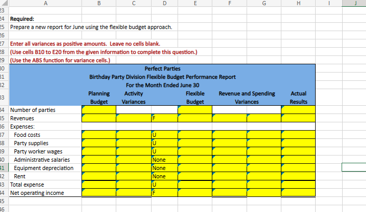Viewport: 366px width, 212px height.
Task: Click the 'Activity Variances' column heading
Action: click(133, 97)
